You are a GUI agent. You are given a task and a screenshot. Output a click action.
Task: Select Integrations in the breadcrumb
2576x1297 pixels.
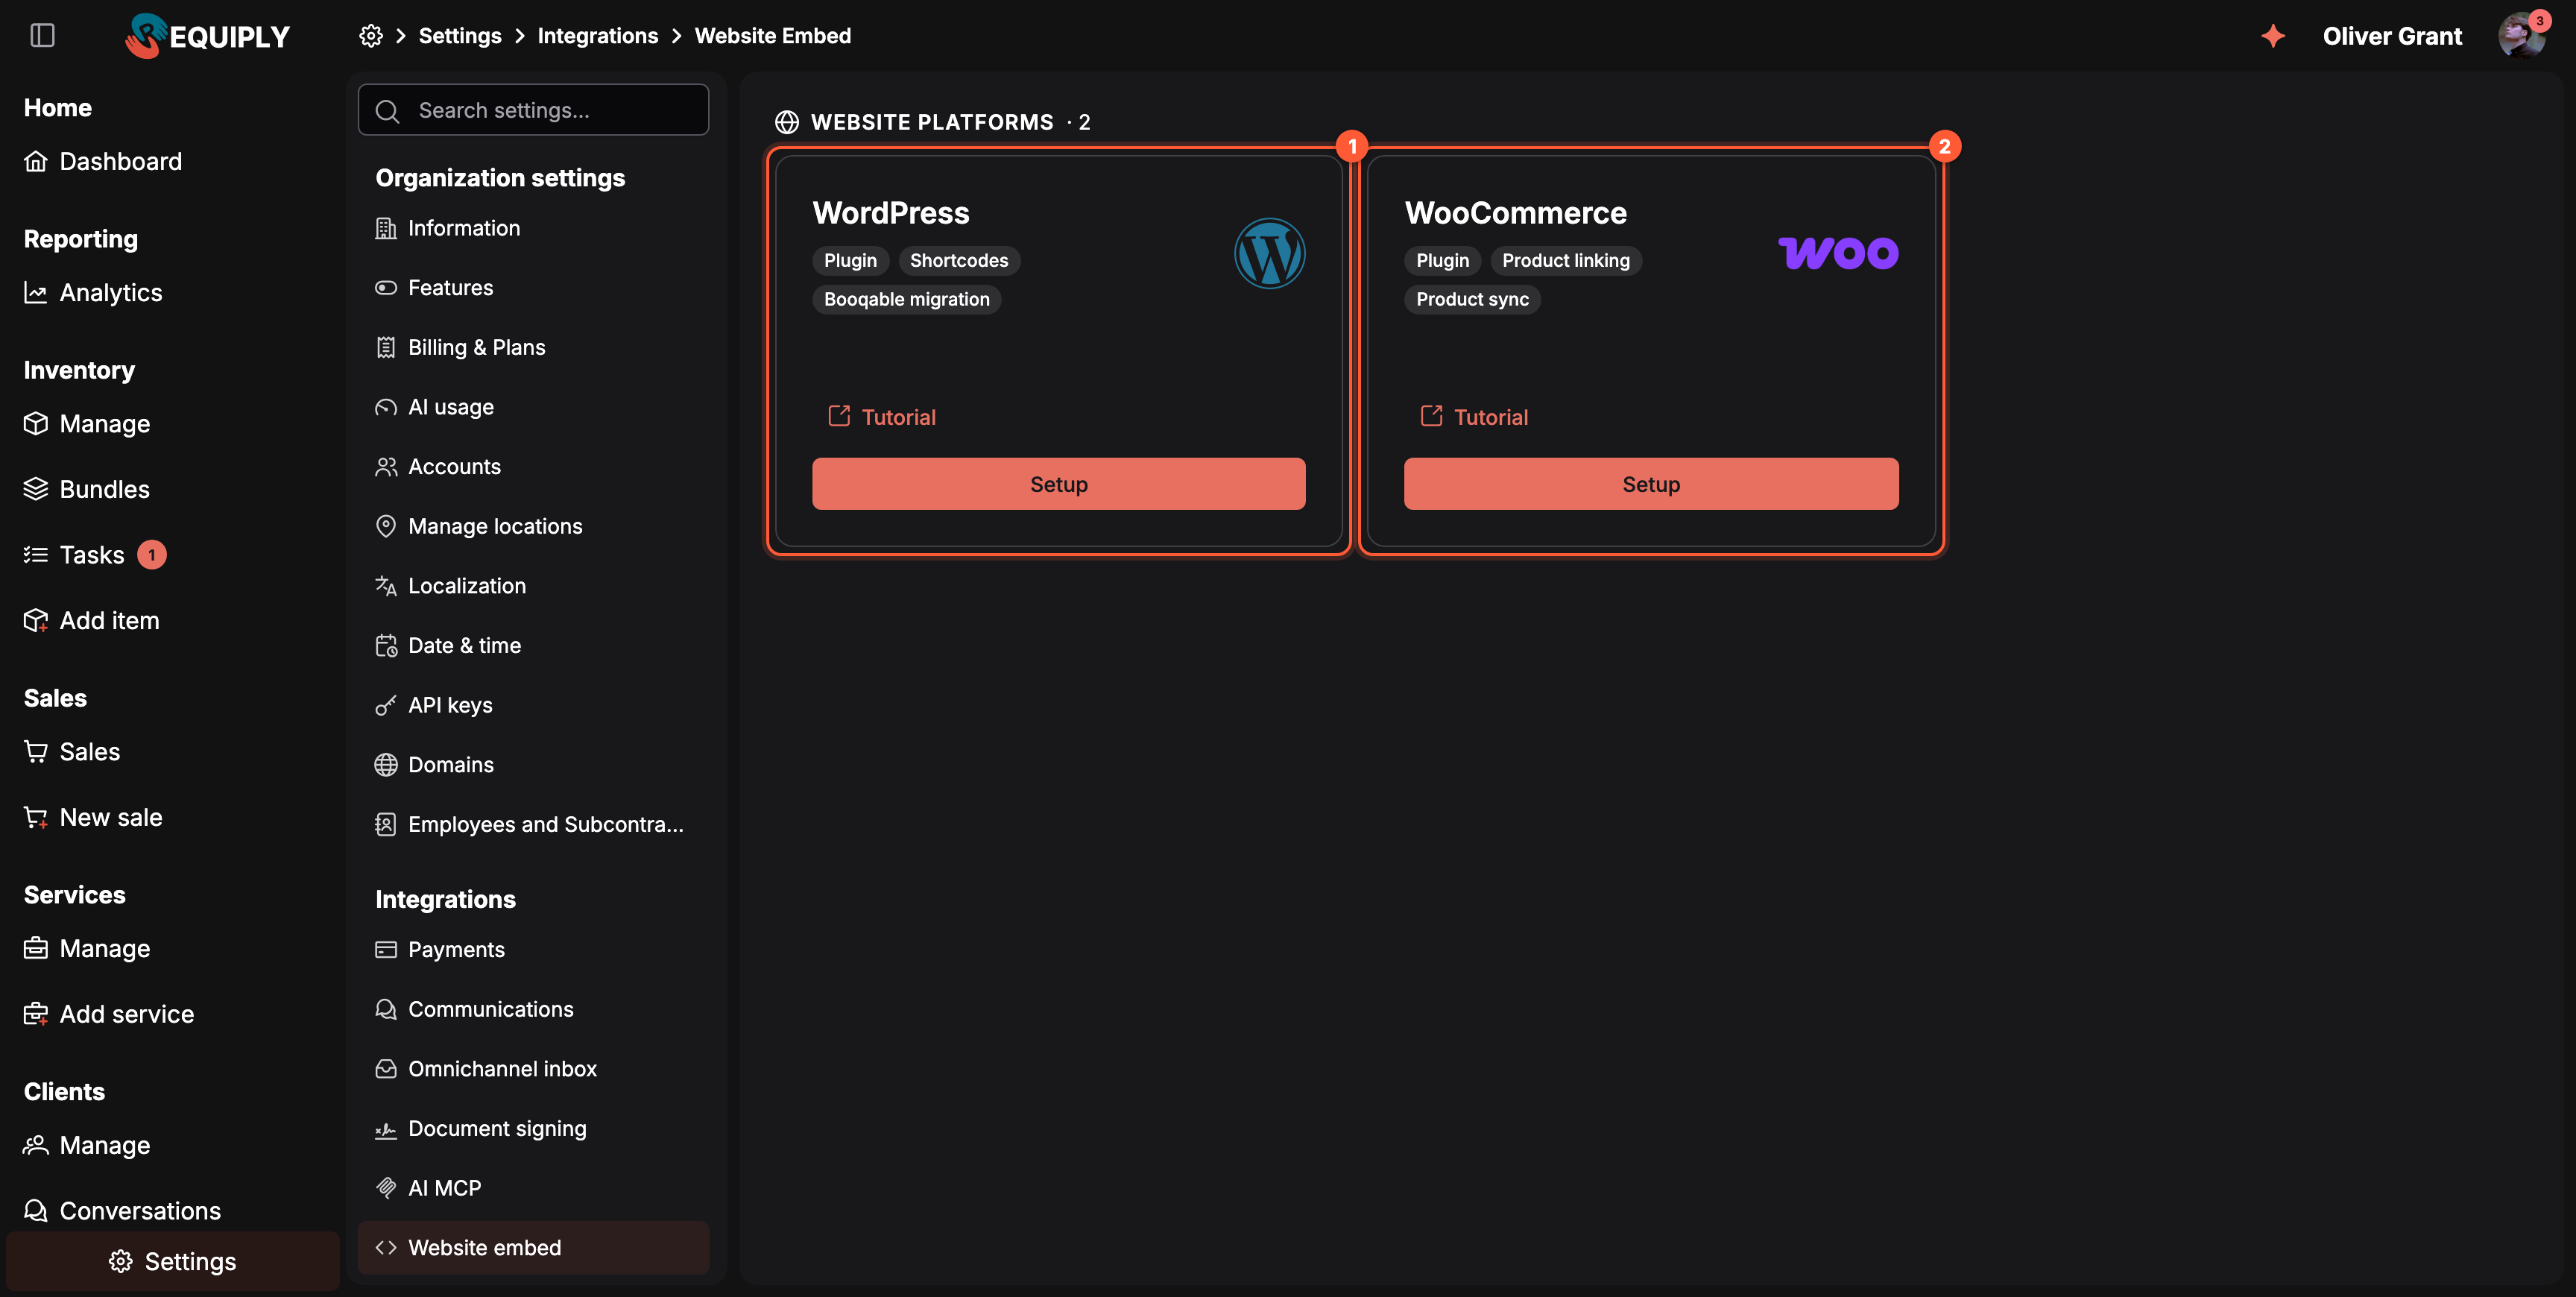tap(598, 36)
